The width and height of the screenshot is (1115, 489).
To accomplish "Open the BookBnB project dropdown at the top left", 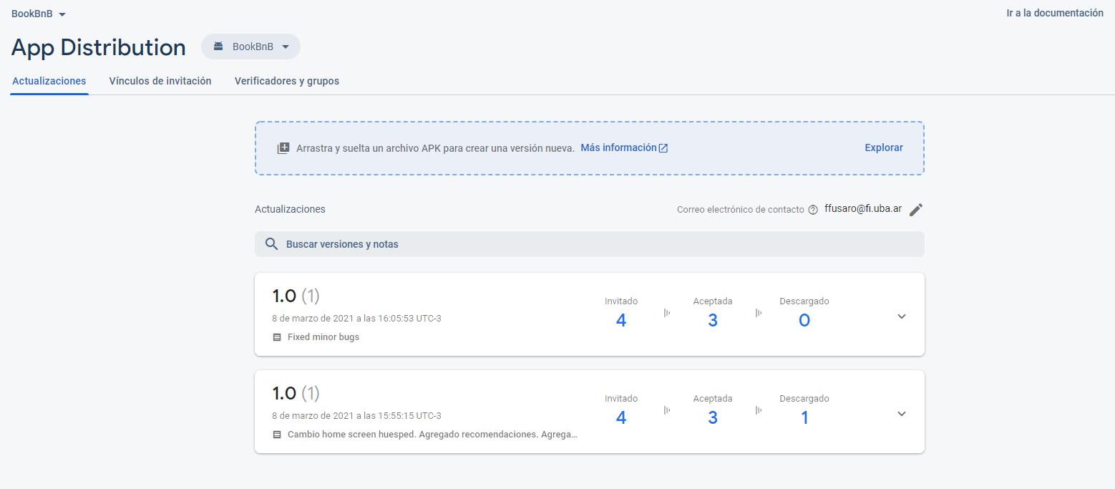I will tap(39, 14).
